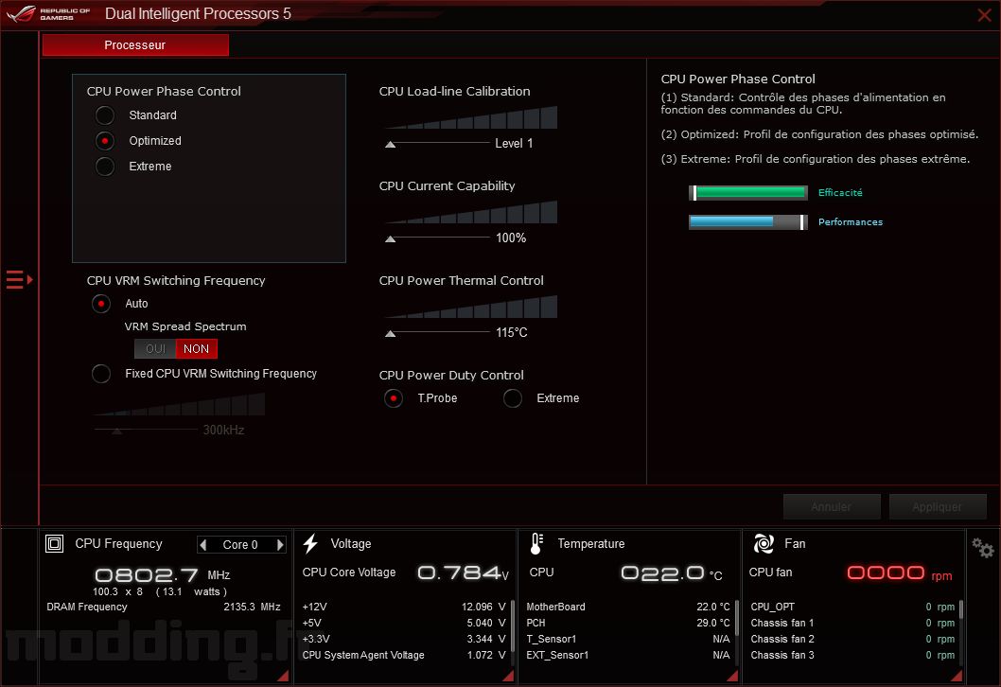This screenshot has width=1001, height=687.
Task: Open monitoring settings gear icon
Action: tap(982, 548)
